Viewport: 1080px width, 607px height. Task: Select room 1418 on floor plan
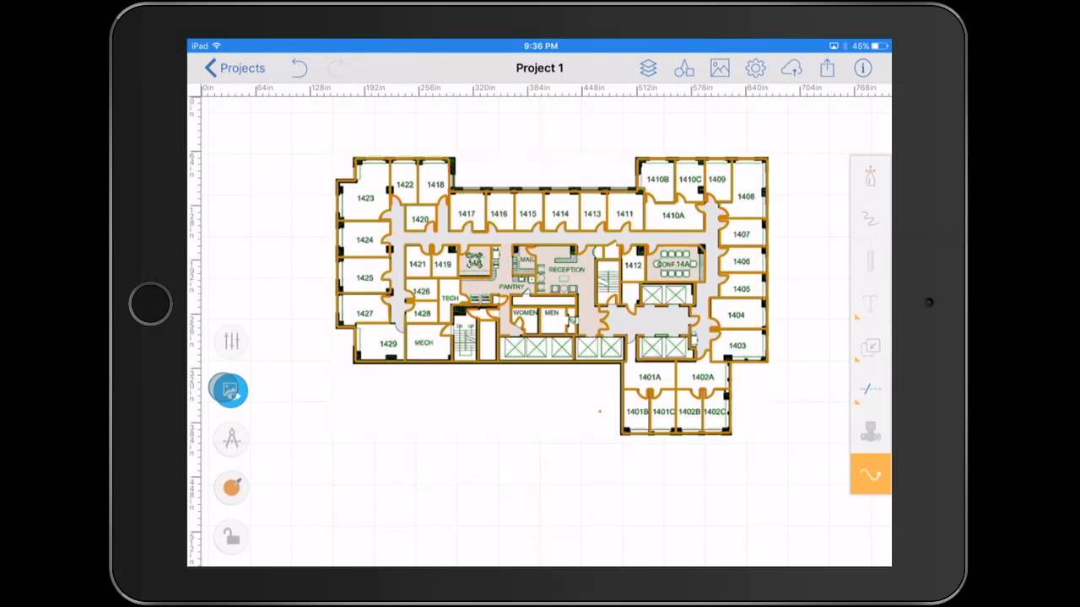coord(435,185)
